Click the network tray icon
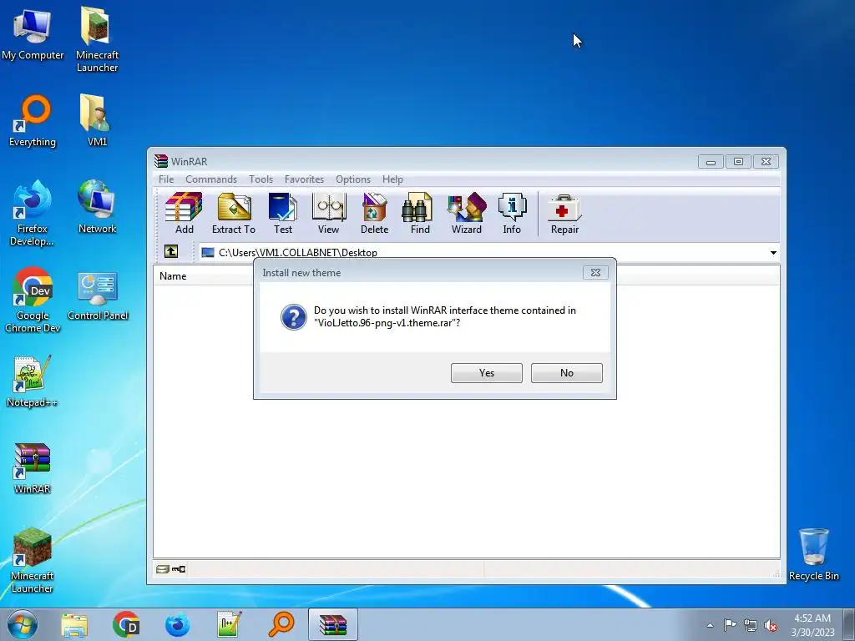This screenshot has width=855, height=641. tap(751, 625)
